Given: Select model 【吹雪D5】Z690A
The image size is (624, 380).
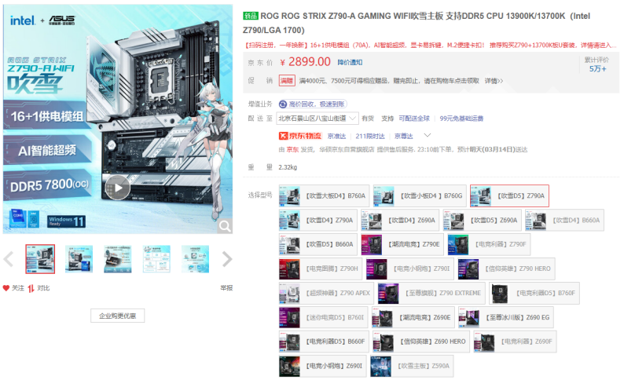Looking at the screenshot, I should (x=483, y=220).
